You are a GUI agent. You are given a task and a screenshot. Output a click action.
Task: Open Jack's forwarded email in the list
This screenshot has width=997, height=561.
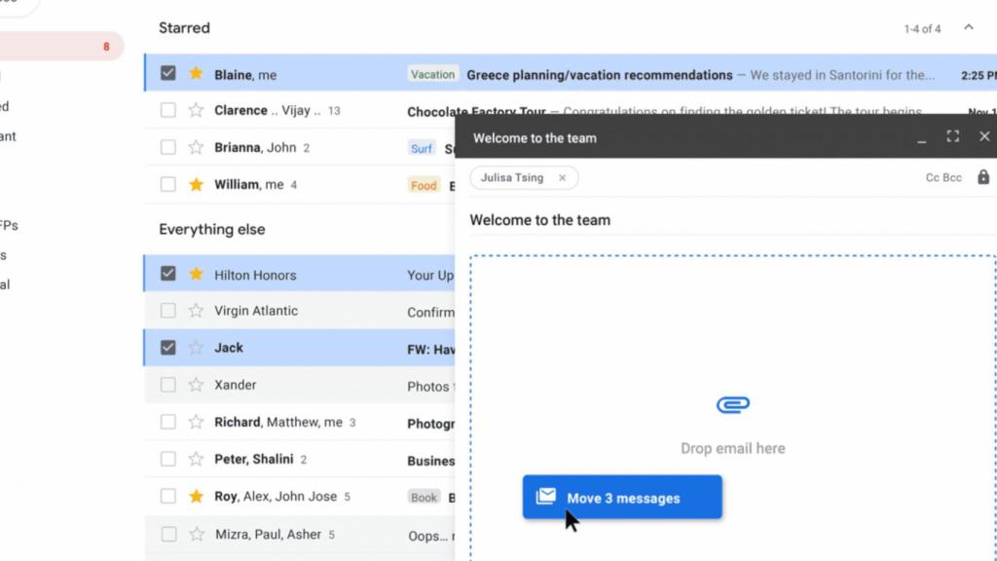[x=428, y=348]
